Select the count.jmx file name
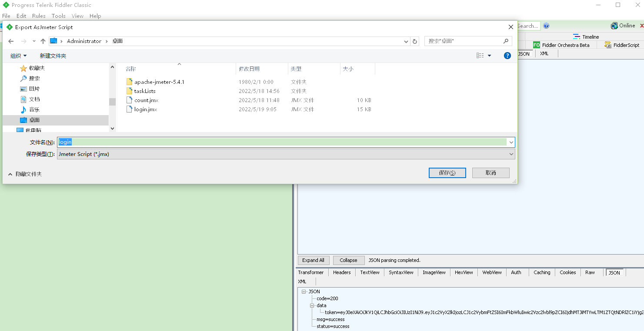The height and width of the screenshot is (331, 644). [x=146, y=100]
